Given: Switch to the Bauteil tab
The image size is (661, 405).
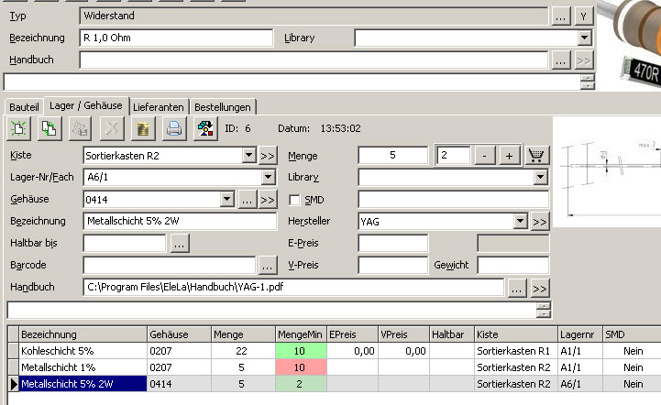Looking at the screenshot, I should point(25,107).
